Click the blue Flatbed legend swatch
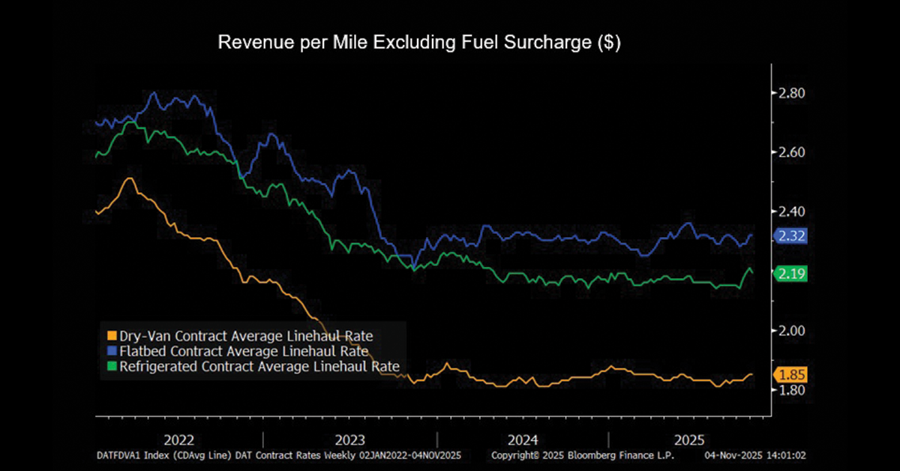The width and height of the screenshot is (900, 471). tap(112, 350)
